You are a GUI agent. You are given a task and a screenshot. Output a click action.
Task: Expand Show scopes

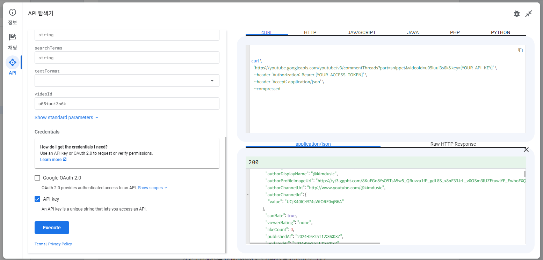pyautogui.click(x=153, y=188)
